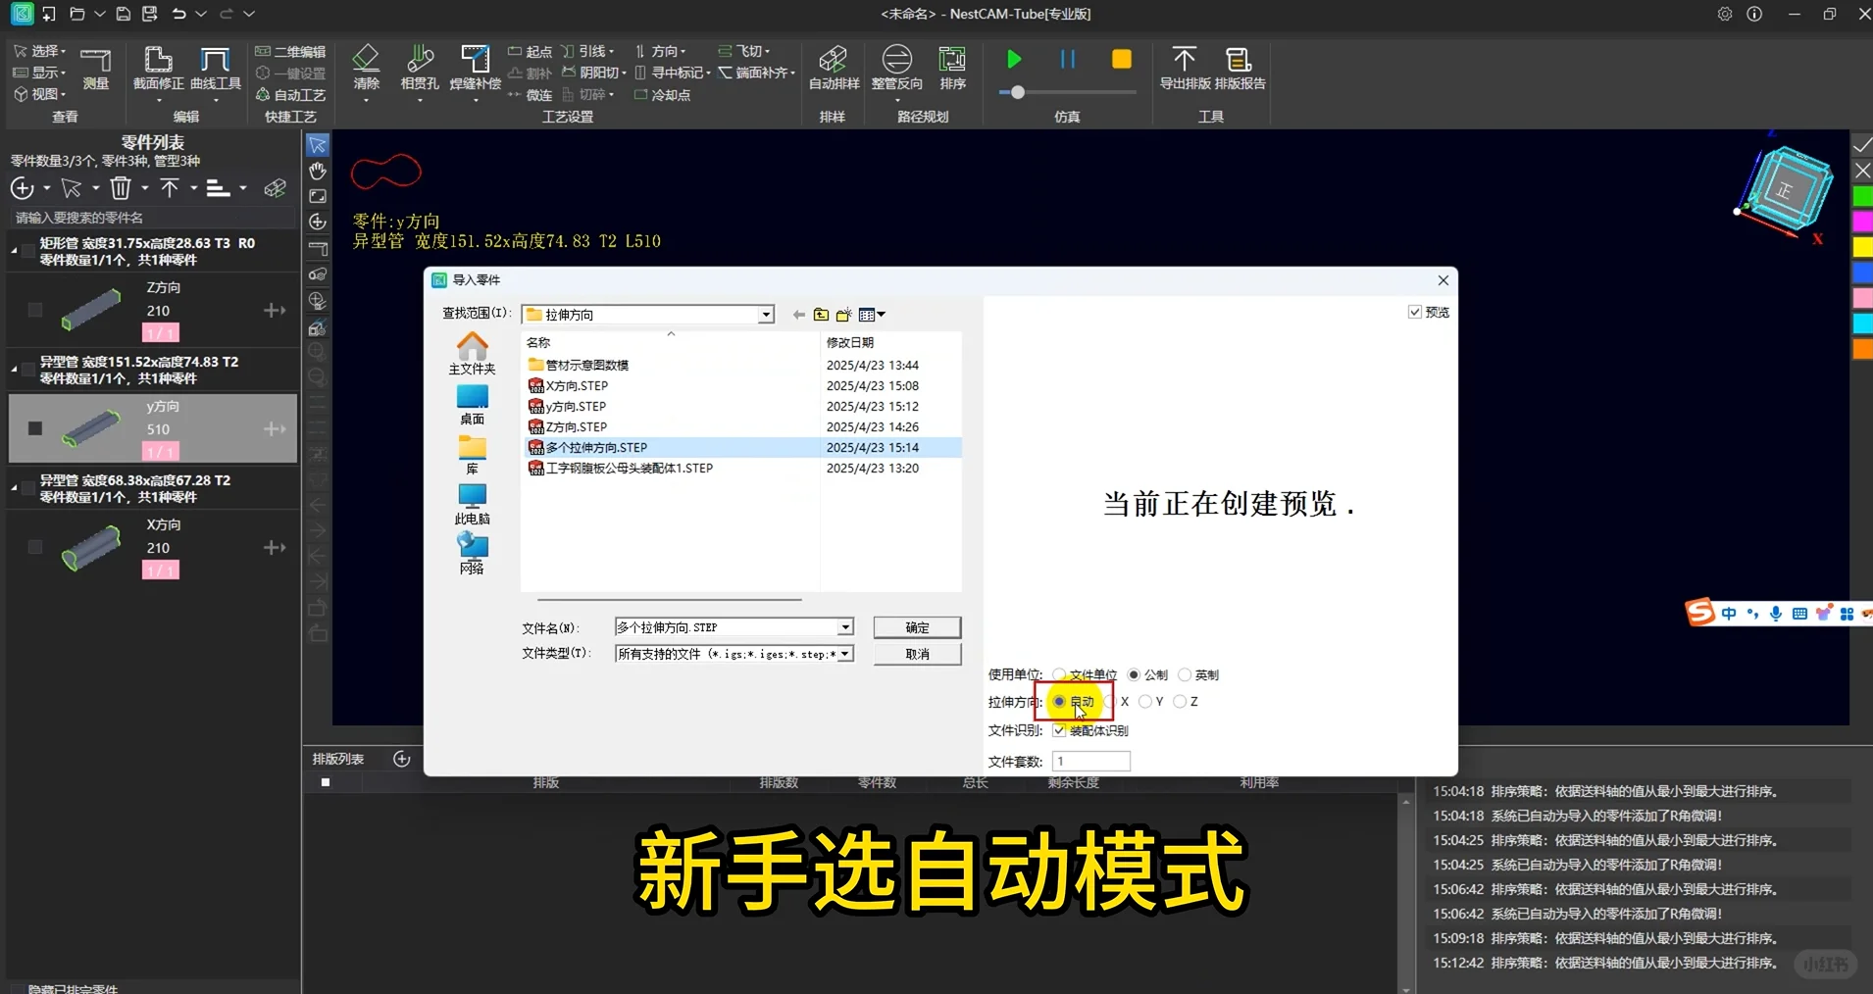Open the 排版报告 nesting report
Viewport: 1873px width, 994px height.
pos(1238,69)
